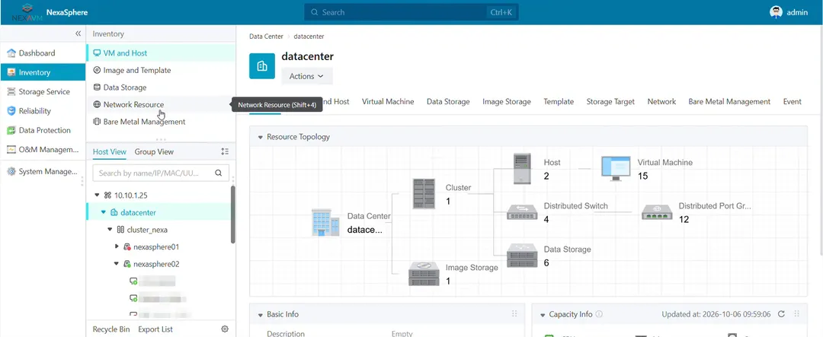Switch to Group View tab
This screenshot has height=337, width=823.
click(154, 151)
